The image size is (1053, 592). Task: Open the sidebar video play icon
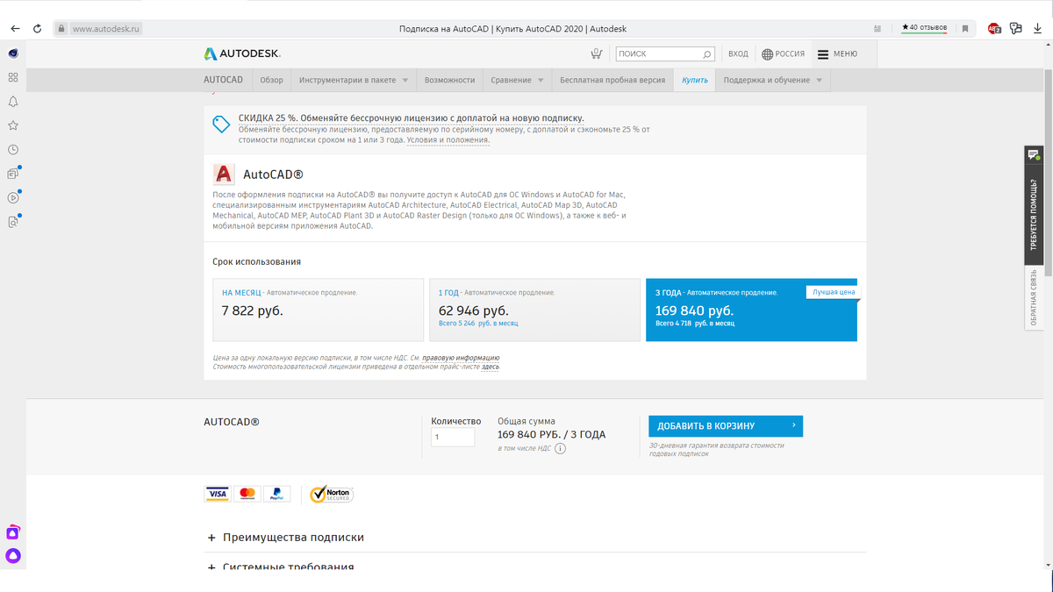click(13, 197)
